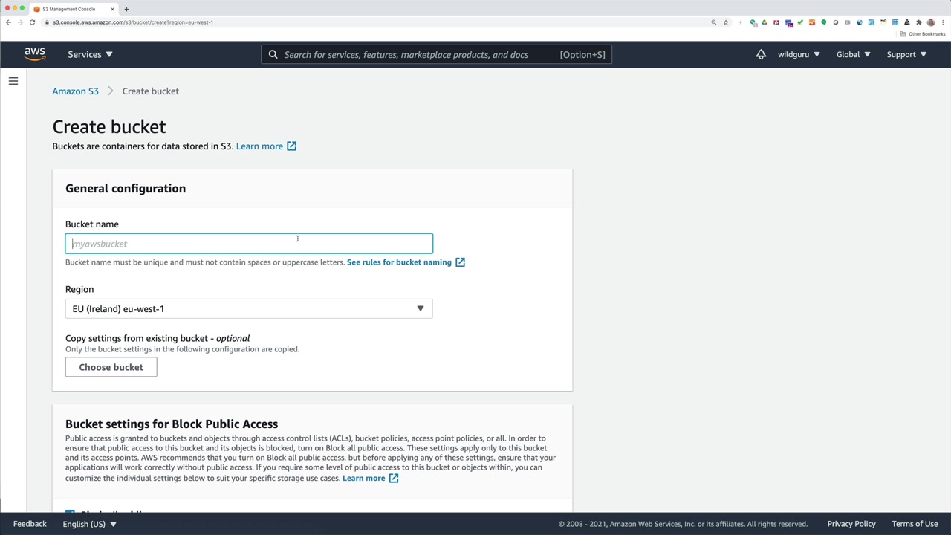Open the Google Drive extension icon
This screenshot has height=535, width=951.
click(765, 22)
